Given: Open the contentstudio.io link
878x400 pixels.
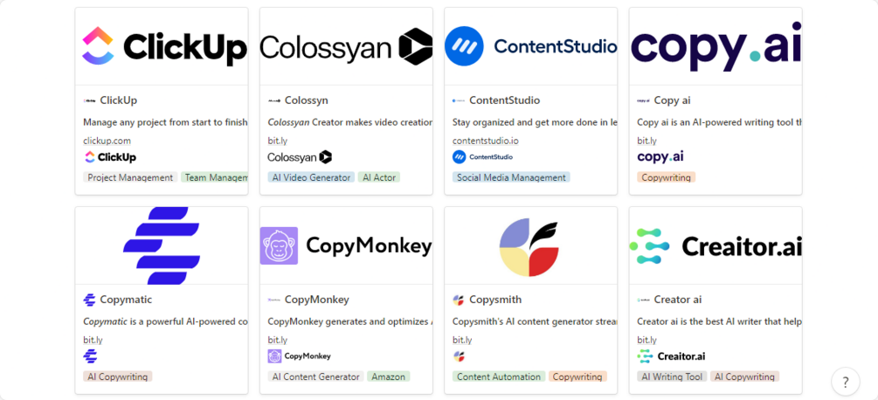Looking at the screenshot, I should pos(485,141).
